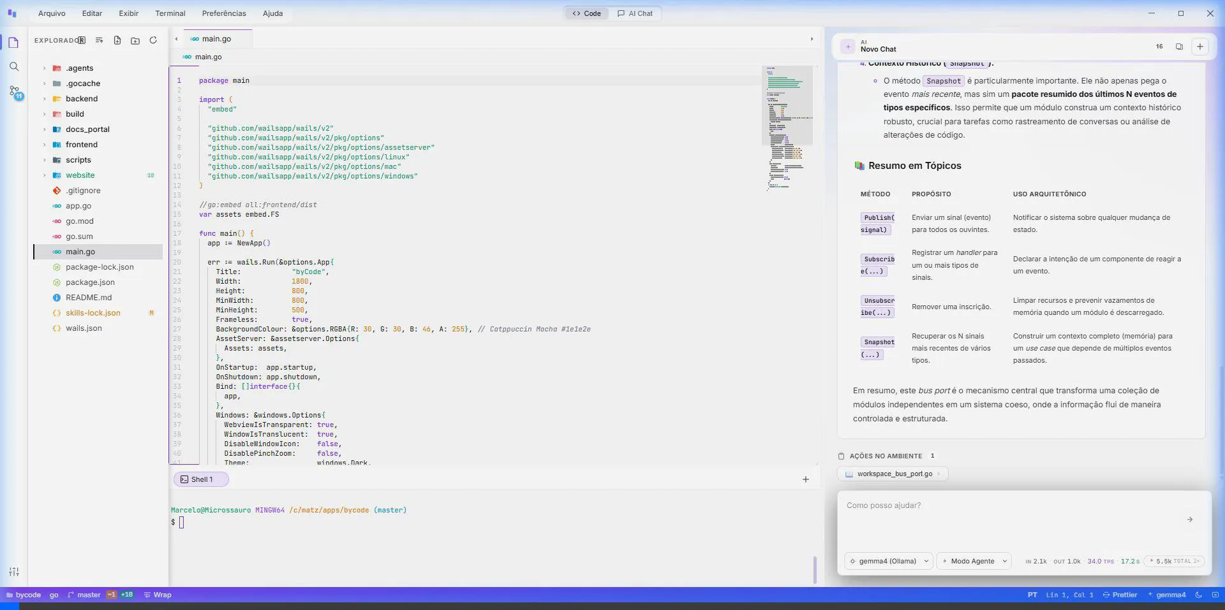
Task: Refresh the explorer file tree
Action: tap(153, 40)
